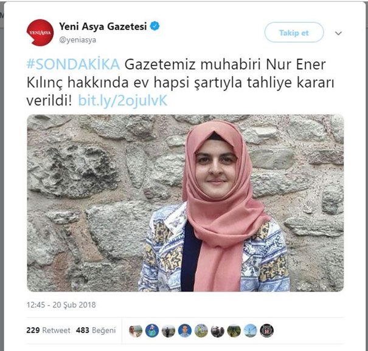Open the Beşiktaş crest liker avatar
Image resolution: width=368 pixels, height=351 pixels.
(267, 330)
